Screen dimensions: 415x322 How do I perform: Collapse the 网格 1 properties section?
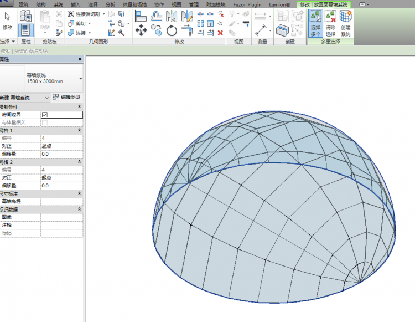(x=79, y=130)
